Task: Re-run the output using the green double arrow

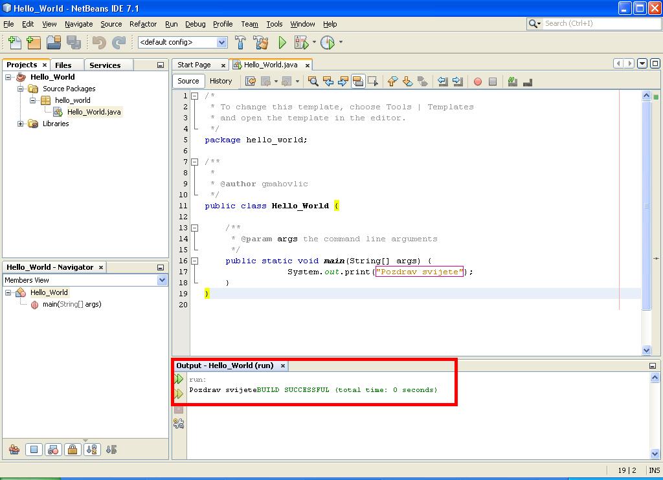Action: pos(179,379)
